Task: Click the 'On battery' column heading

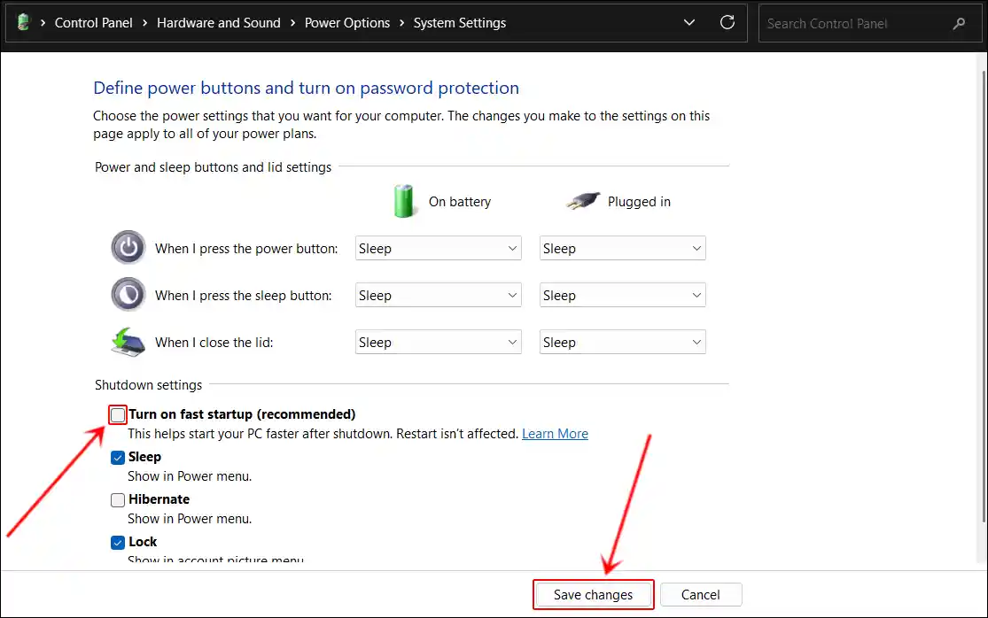Action: (460, 201)
